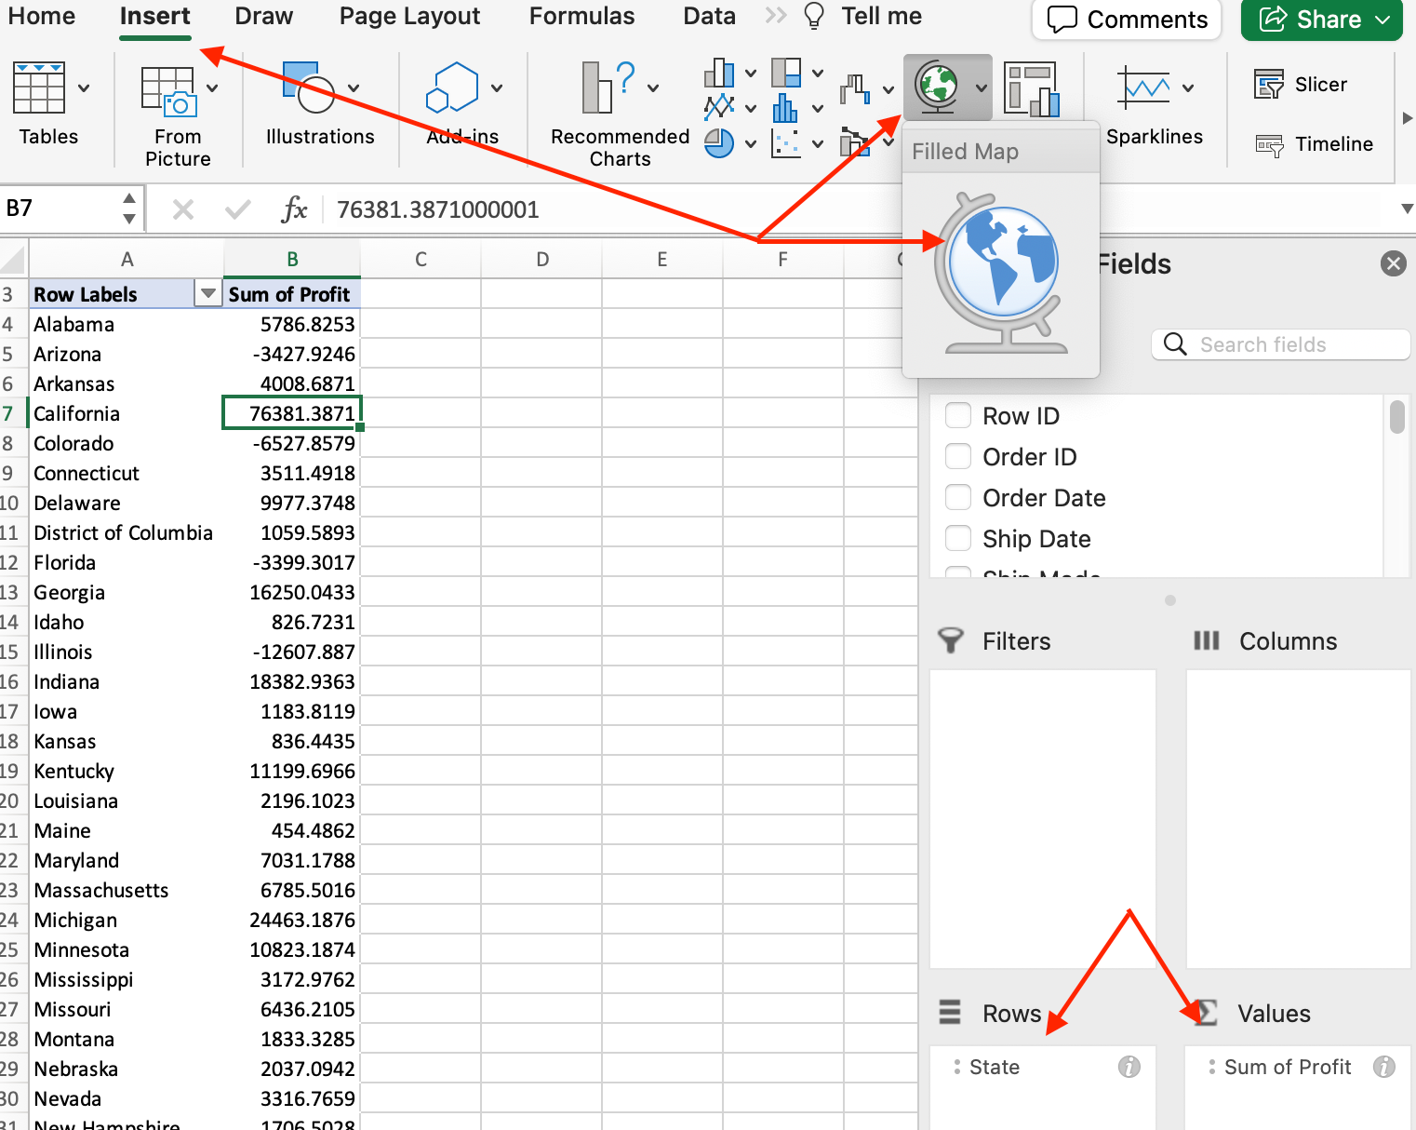The image size is (1416, 1130).
Task: Open the Tables icon in the ribbon
Action: tap(39, 87)
